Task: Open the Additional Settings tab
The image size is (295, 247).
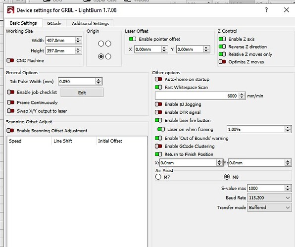Action: click(90, 23)
